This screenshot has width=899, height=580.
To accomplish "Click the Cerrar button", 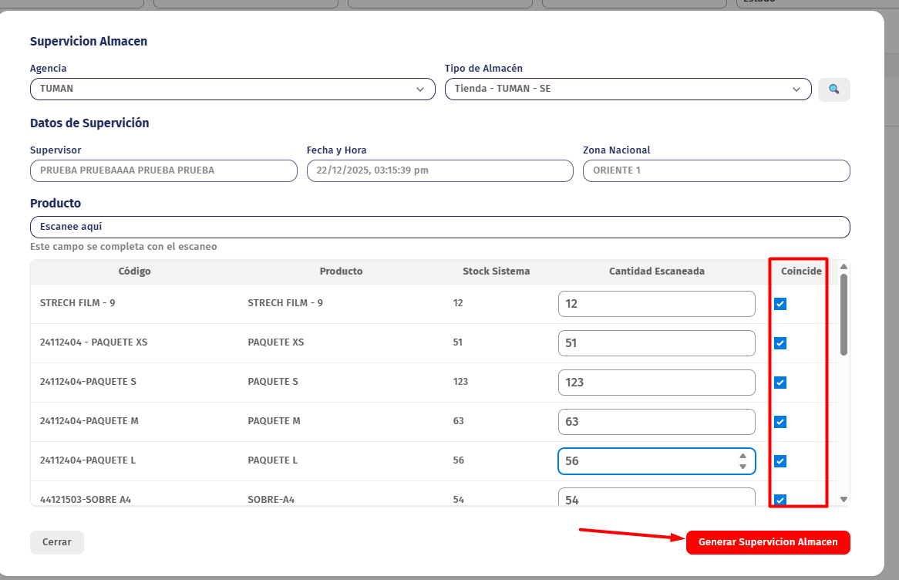I will [57, 542].
